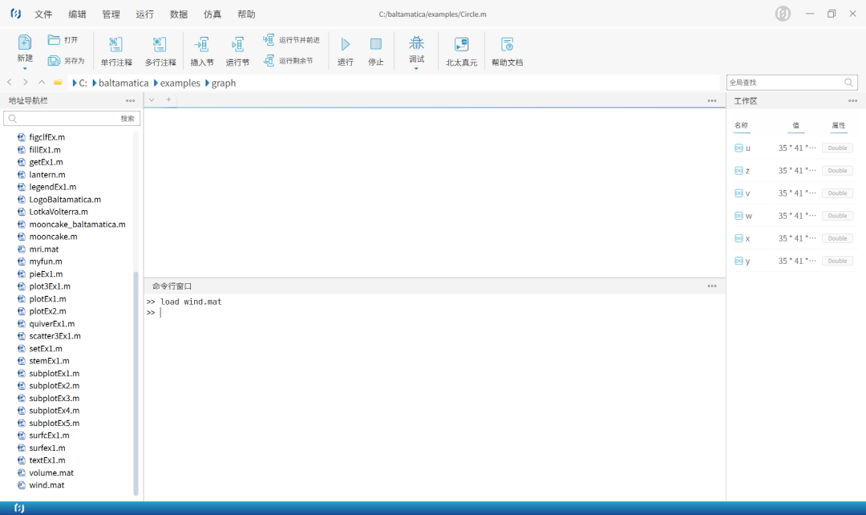This screenshot has height=515, width=866.
Task: Click the Insert Section (插入节) icon
Action: pyautogui.click(x=202, y=45)
